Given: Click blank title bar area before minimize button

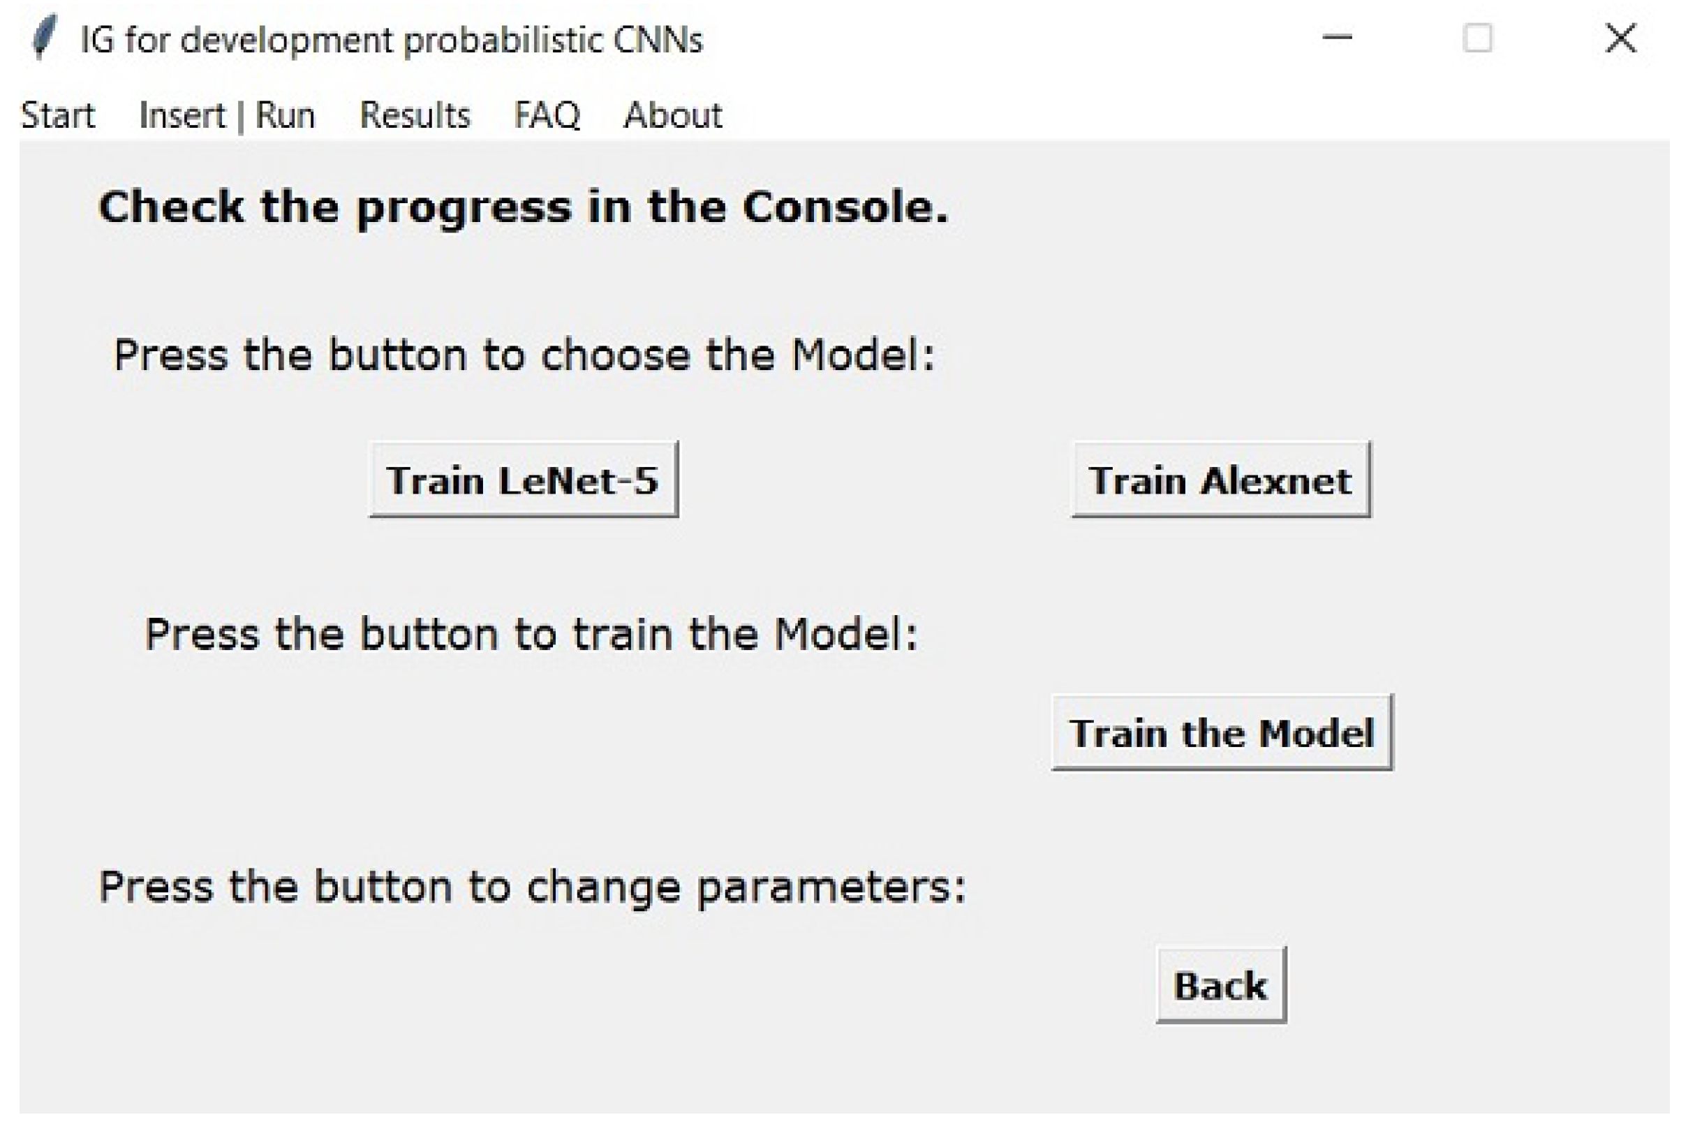Looking at the screenshot, I should [1008, 39].
